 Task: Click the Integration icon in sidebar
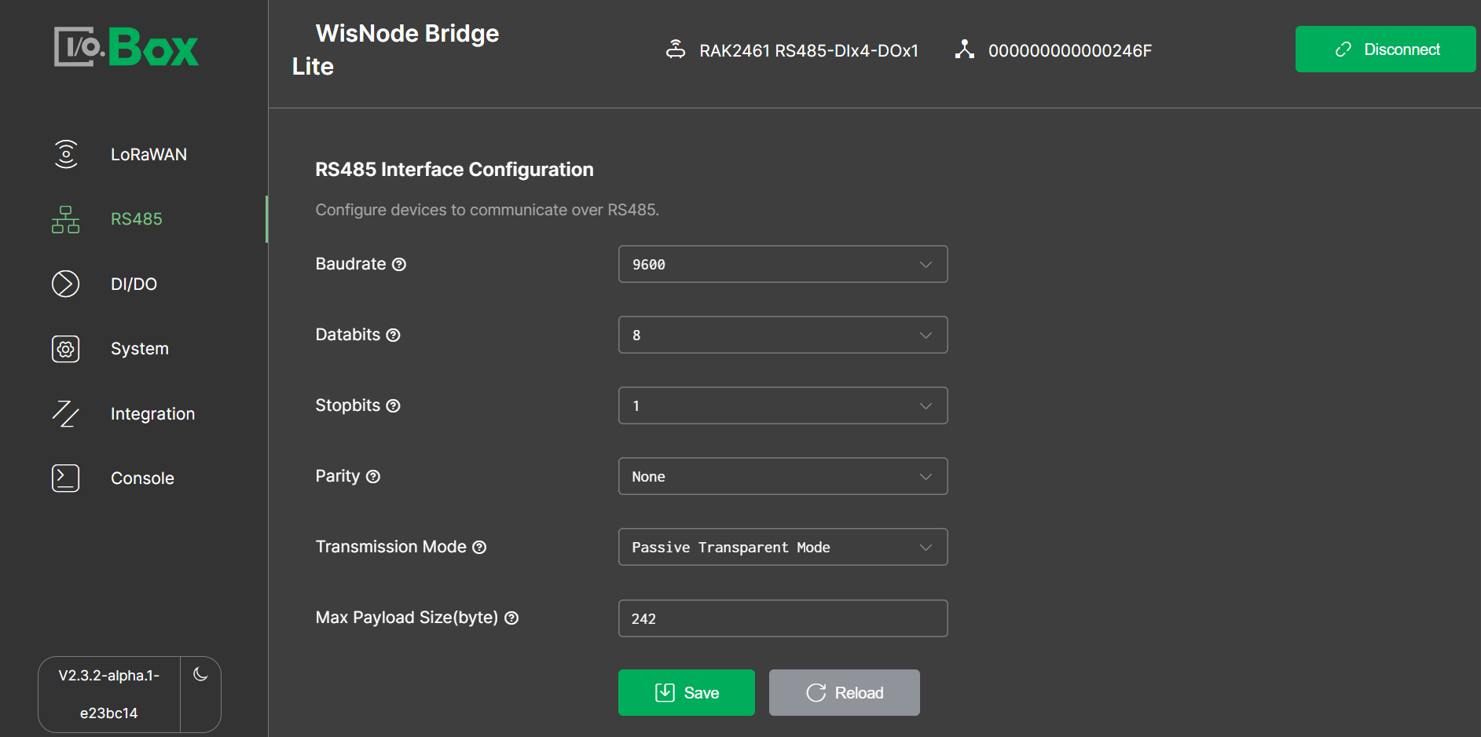[x=66, y=413]
